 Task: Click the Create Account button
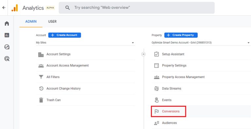65,35
